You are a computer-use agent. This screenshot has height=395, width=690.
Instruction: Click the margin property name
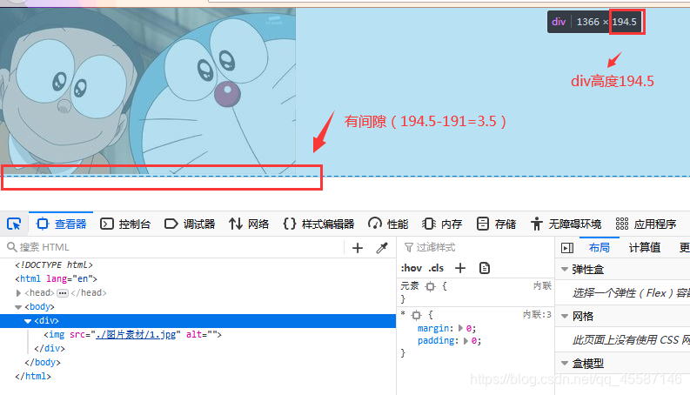click(x=433, y=328)
